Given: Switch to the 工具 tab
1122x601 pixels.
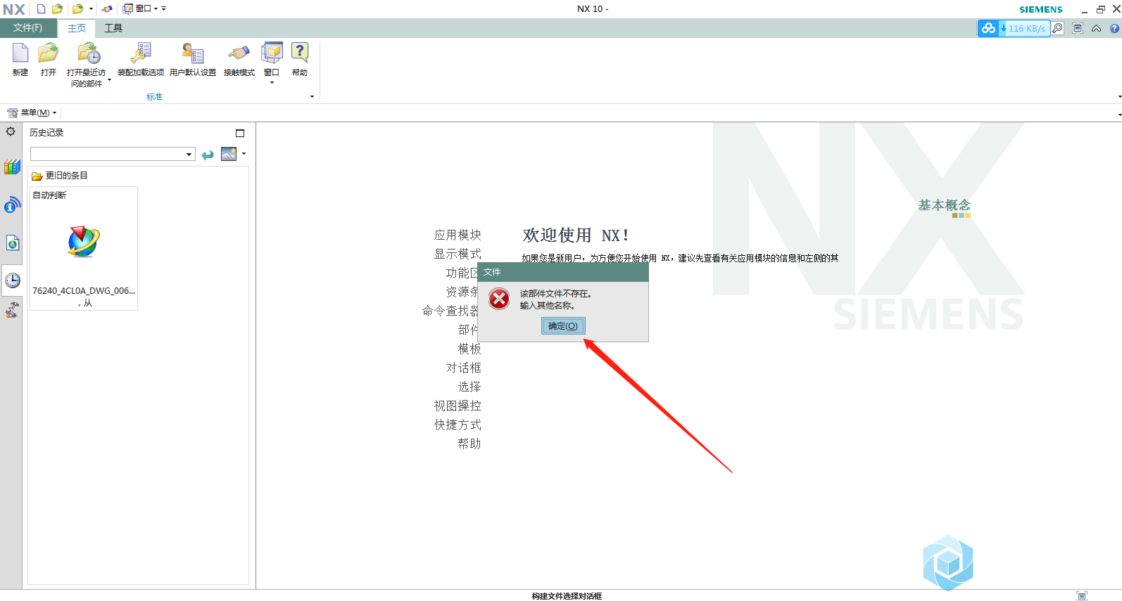Looking at the screenshot, I should tap(113, 28).
